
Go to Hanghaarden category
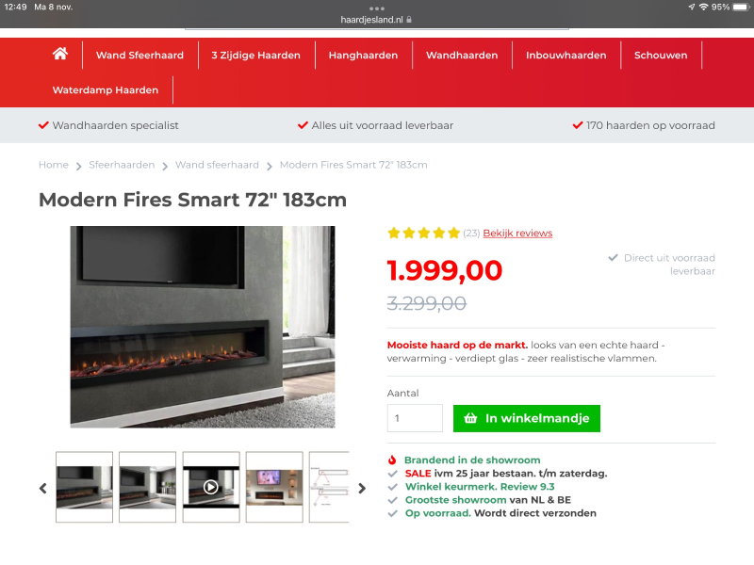(x=363, y=56)
